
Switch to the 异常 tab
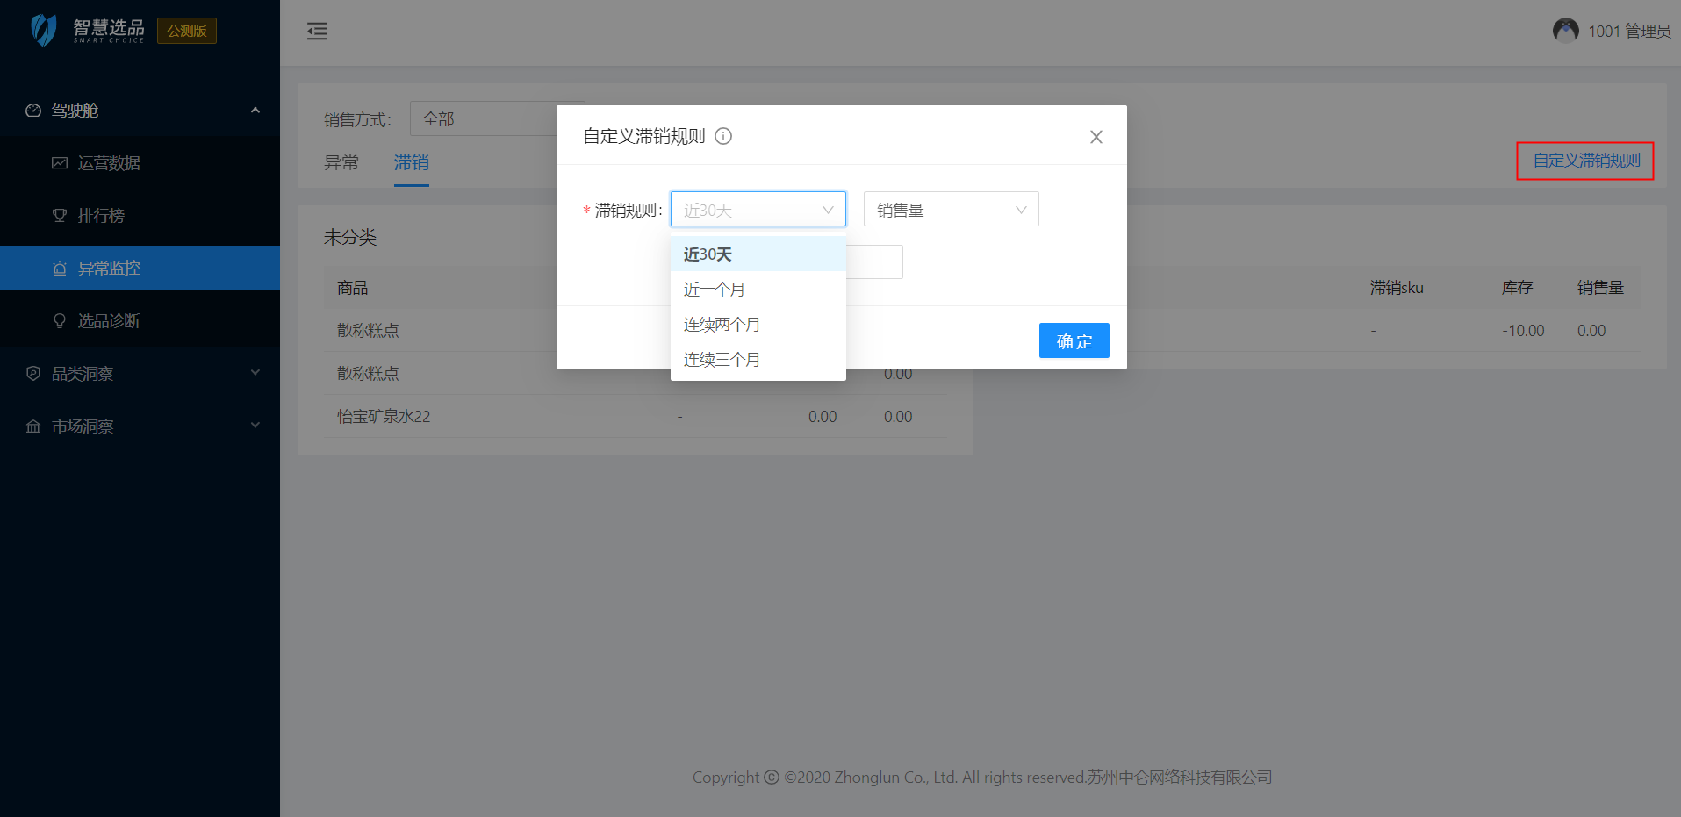(x=341, y=162)
